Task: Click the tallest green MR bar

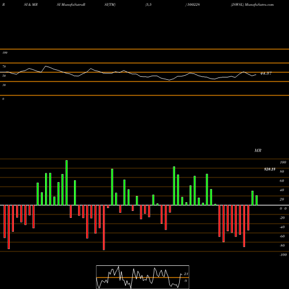Action: point(66,183)
